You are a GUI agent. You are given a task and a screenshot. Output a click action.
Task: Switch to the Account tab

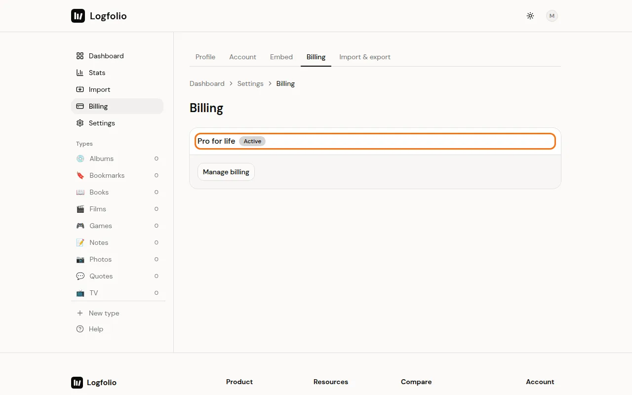pos(242,57)
